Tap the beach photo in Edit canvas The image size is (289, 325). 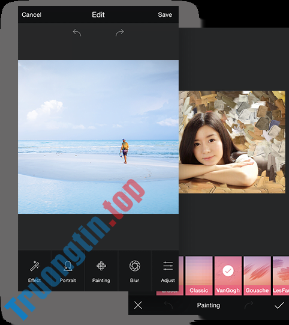[98, 137]
